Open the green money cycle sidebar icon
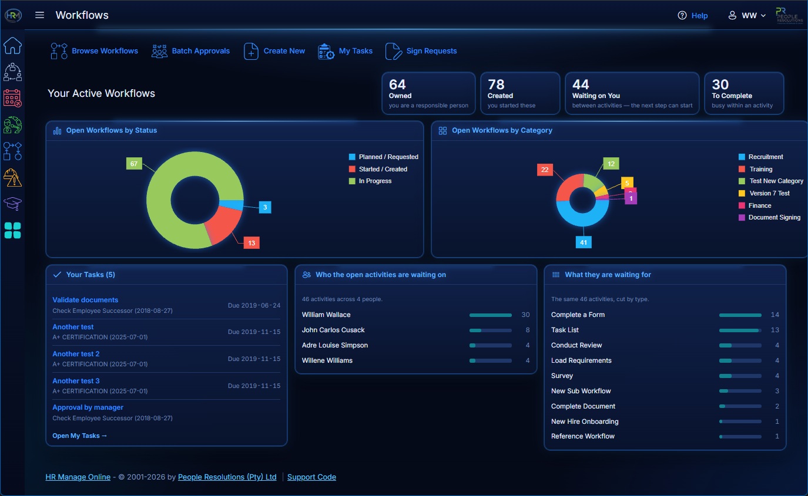 point(12,124)
